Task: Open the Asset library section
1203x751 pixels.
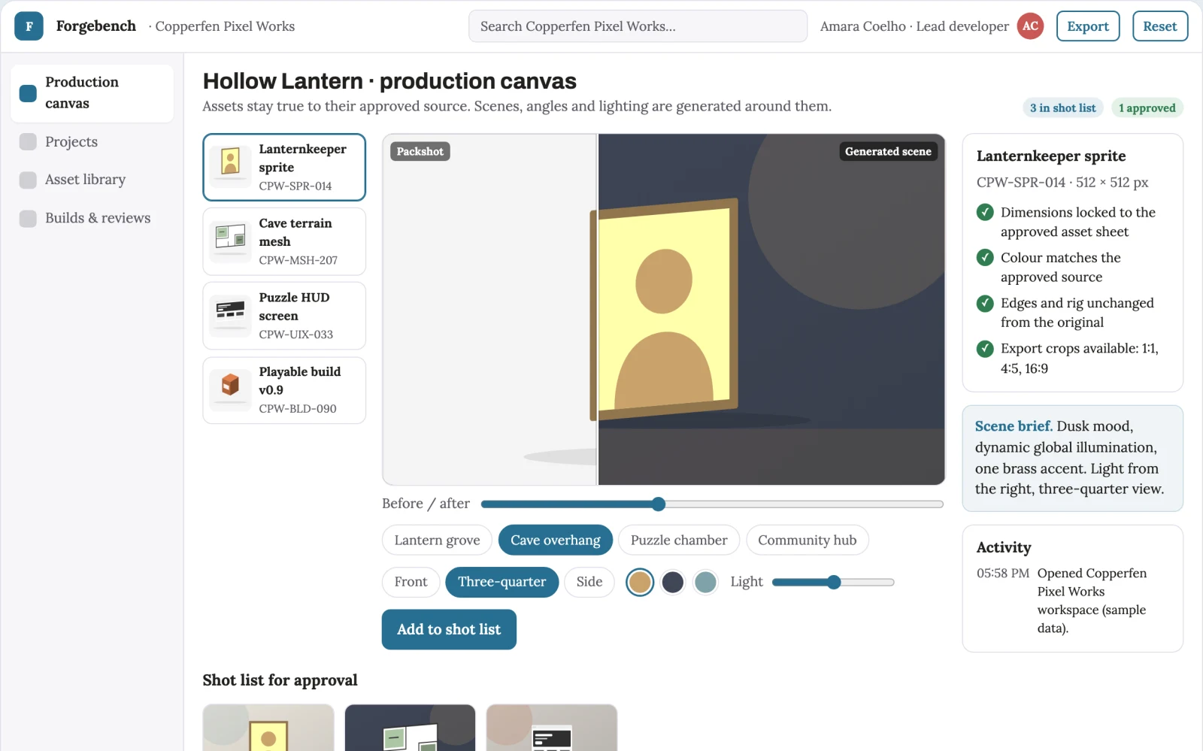Action: [92, 180]
